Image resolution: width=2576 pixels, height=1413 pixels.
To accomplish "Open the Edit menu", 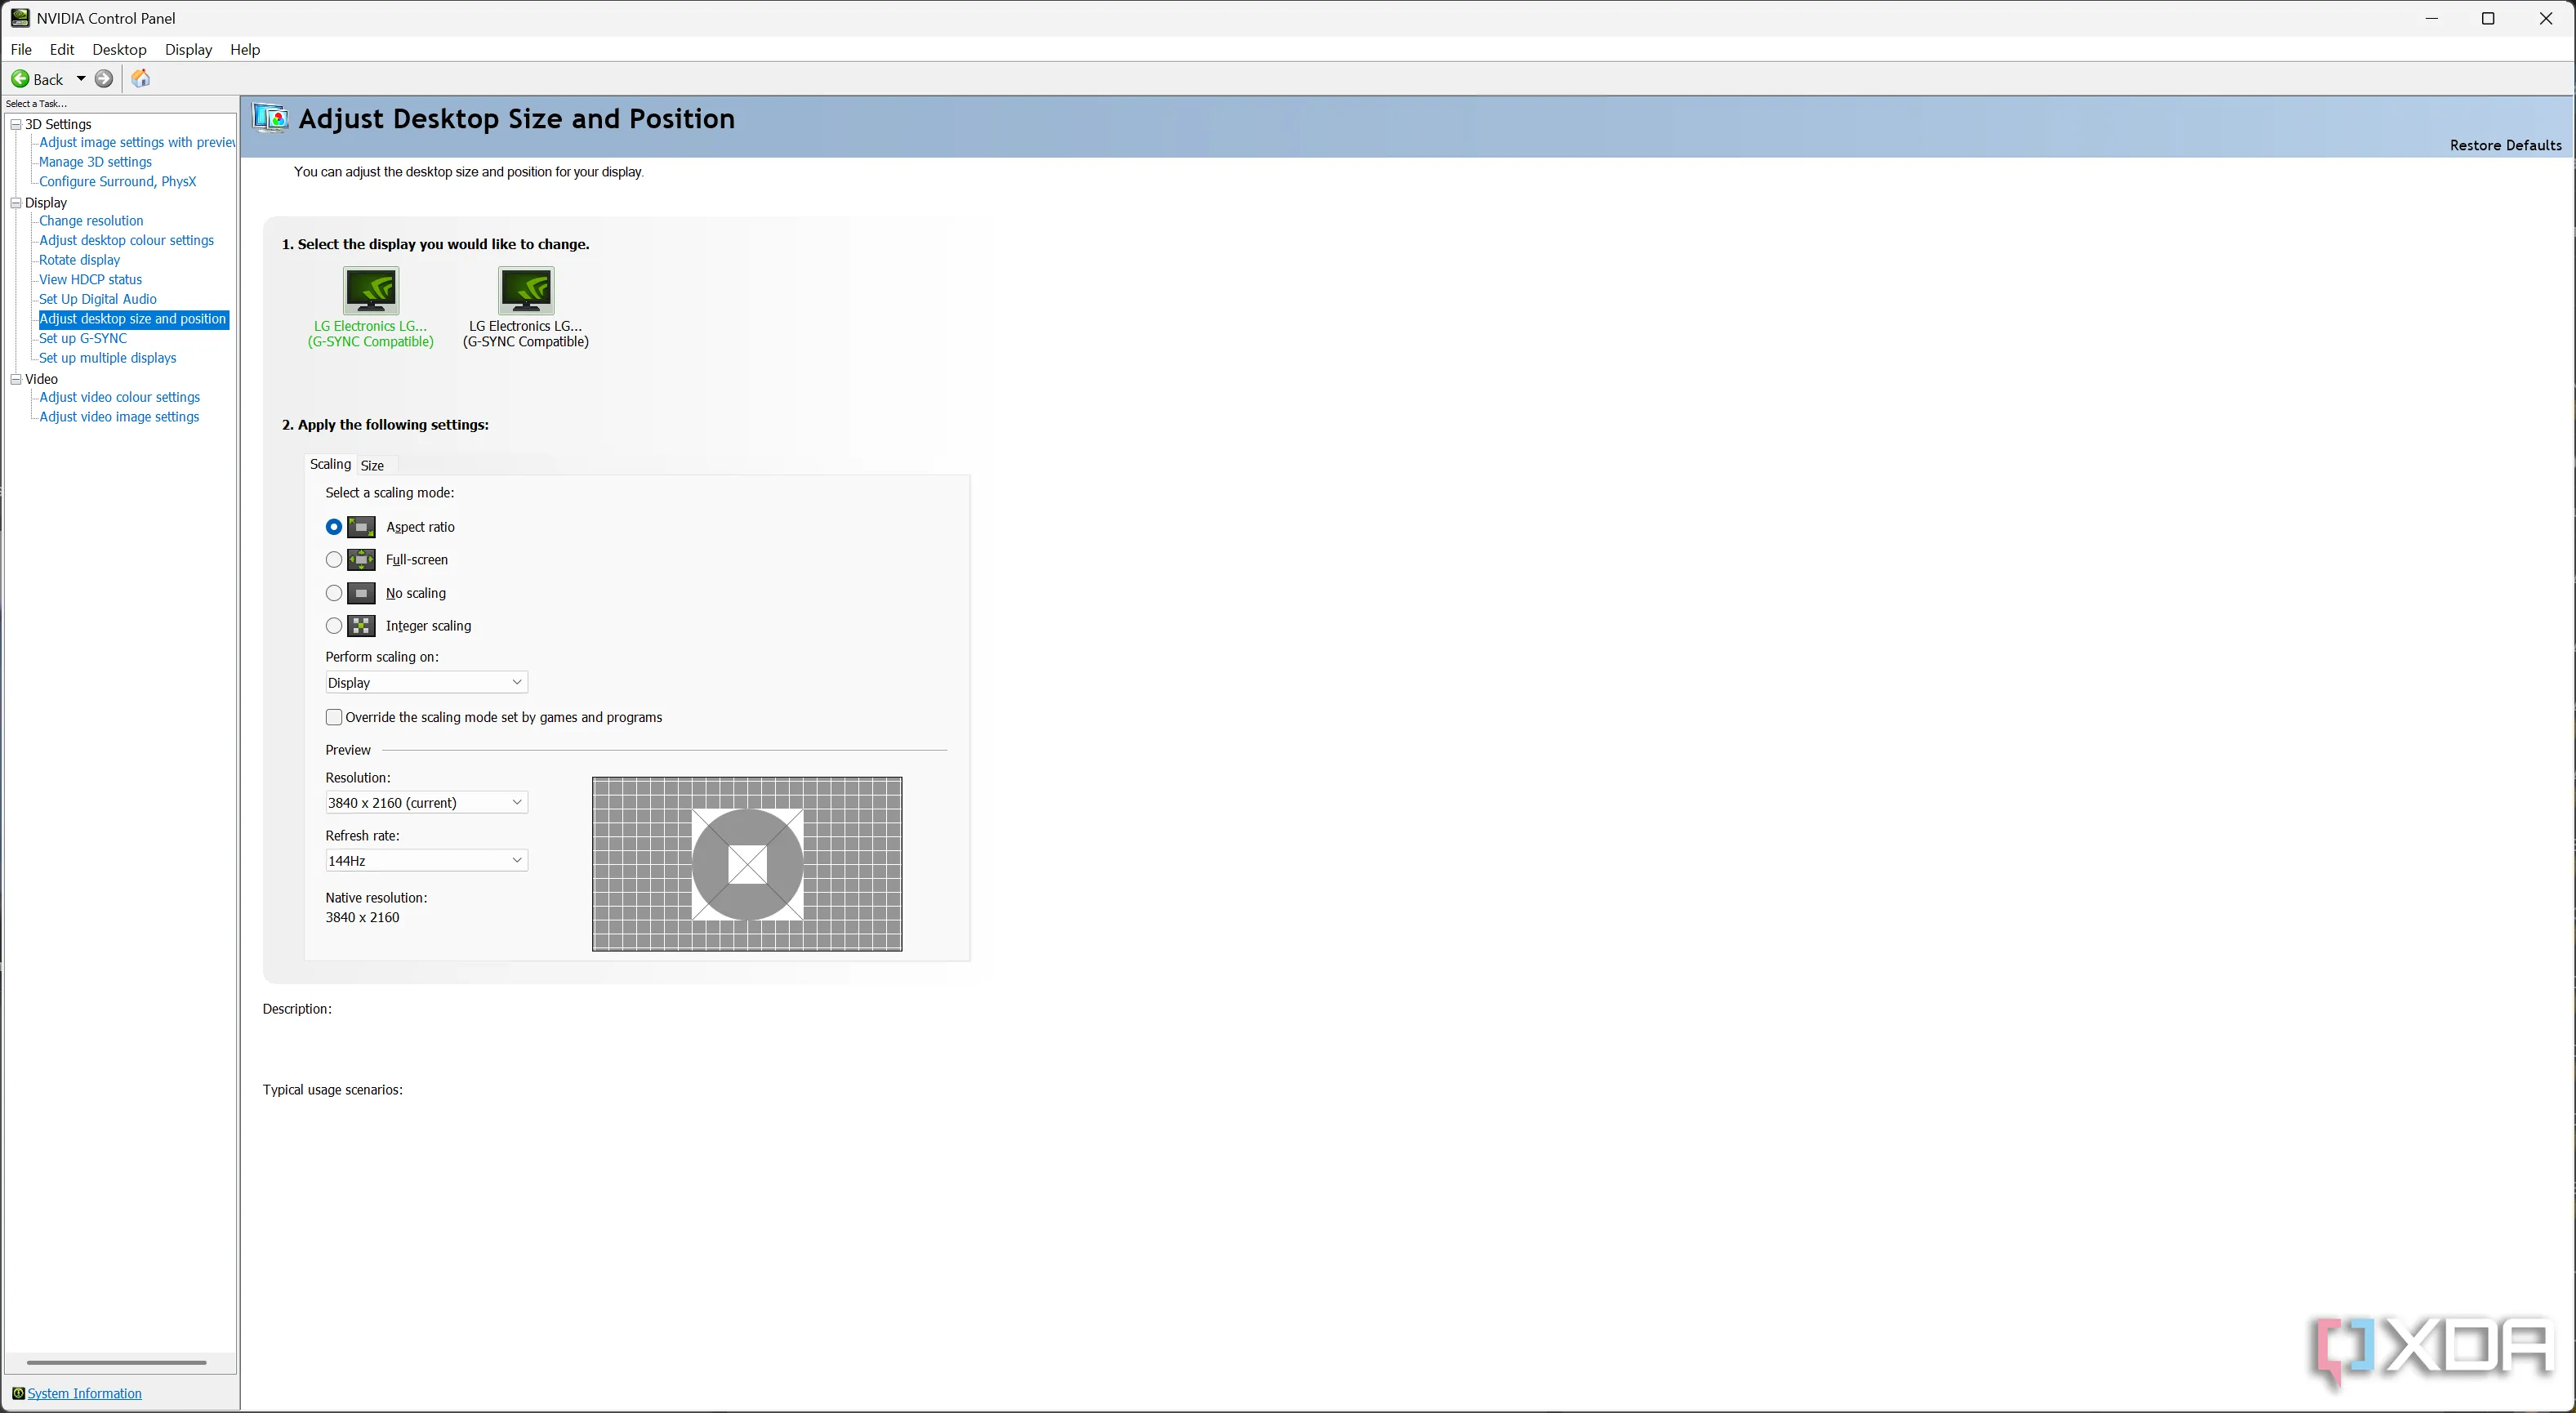I will [62, 49].
